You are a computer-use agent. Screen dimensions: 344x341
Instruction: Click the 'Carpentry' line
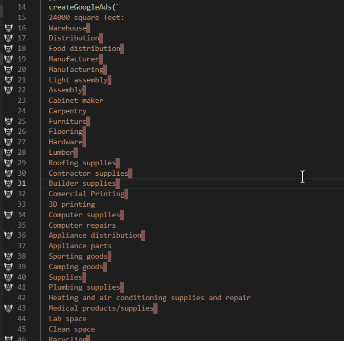68,111
